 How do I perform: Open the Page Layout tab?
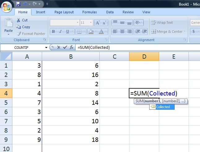[64, 12]
